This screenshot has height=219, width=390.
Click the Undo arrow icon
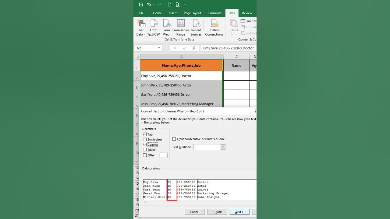[x=149, y=5]
